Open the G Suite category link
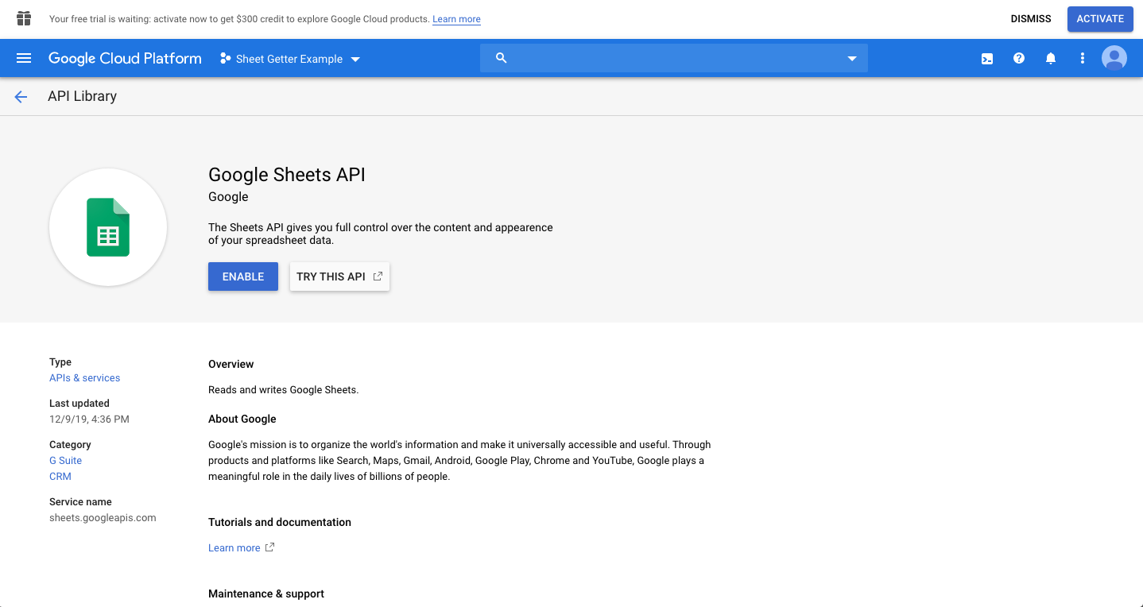 [65, 461]
